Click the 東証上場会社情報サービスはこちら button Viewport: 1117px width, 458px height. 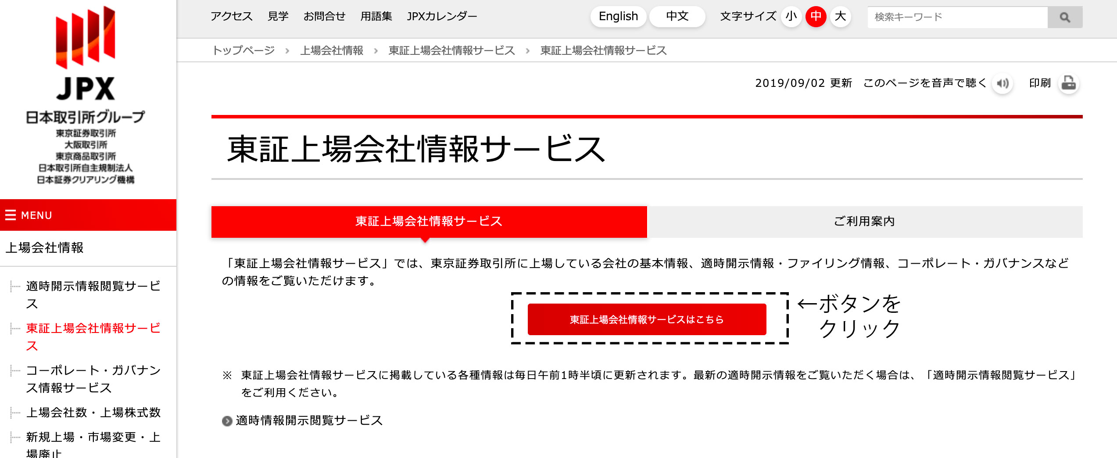pos(647,319)
